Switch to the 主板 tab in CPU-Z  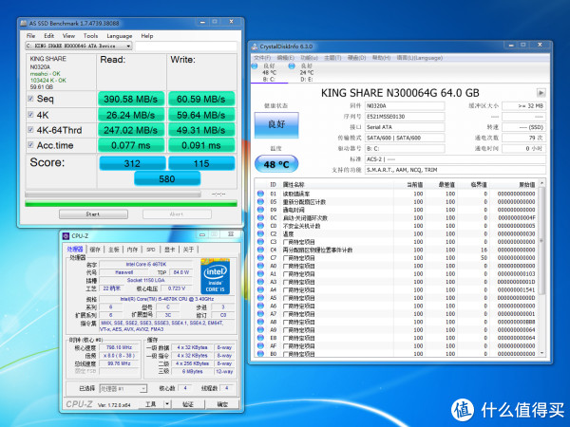114,250
